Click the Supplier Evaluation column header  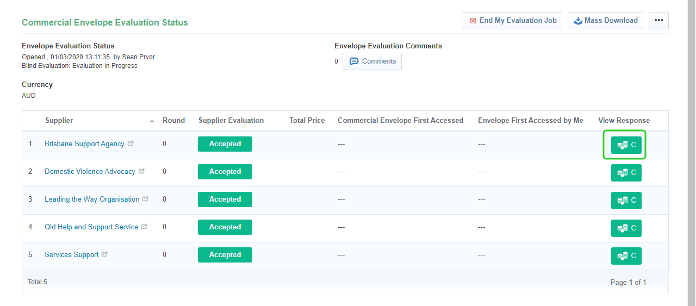point(231,121)
